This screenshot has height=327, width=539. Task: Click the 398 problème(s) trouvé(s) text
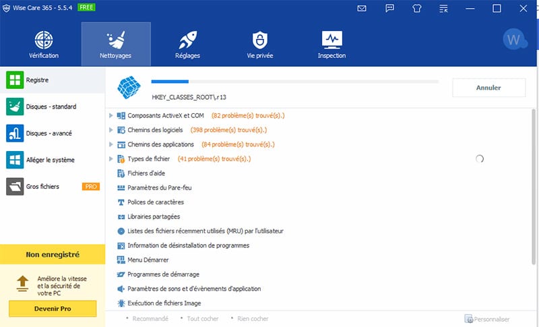point(228,130)
